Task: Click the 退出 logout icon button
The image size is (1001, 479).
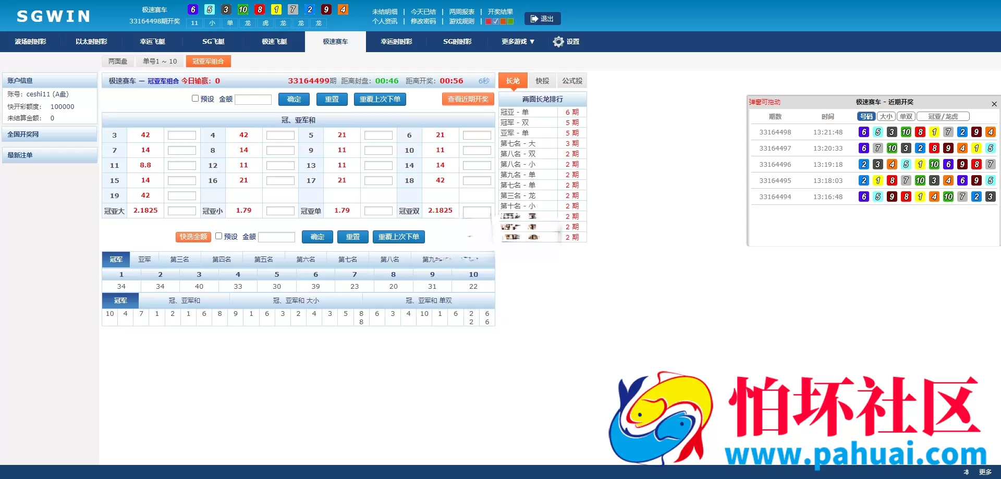Action: pos(542,19)
